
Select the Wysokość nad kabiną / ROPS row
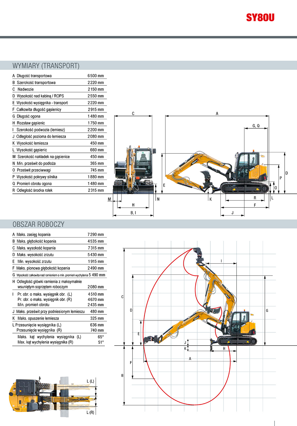58,96
